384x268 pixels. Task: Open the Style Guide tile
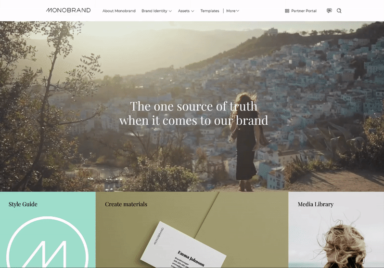48,230
